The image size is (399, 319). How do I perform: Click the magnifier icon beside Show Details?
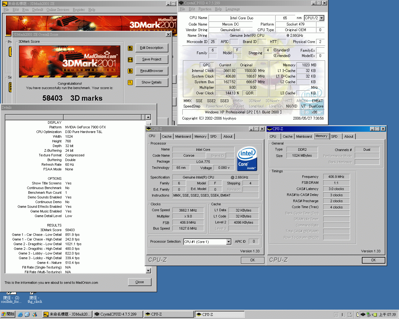click(130, 83)
